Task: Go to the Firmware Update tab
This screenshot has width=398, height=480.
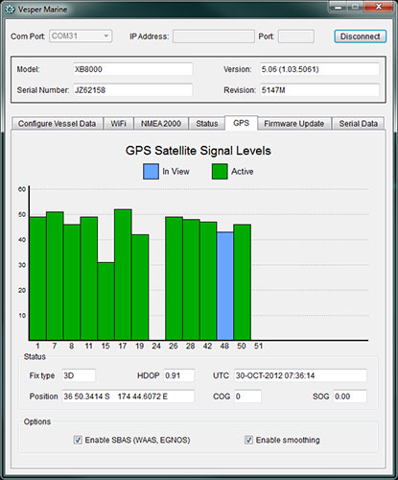Action: coord(294,124)
